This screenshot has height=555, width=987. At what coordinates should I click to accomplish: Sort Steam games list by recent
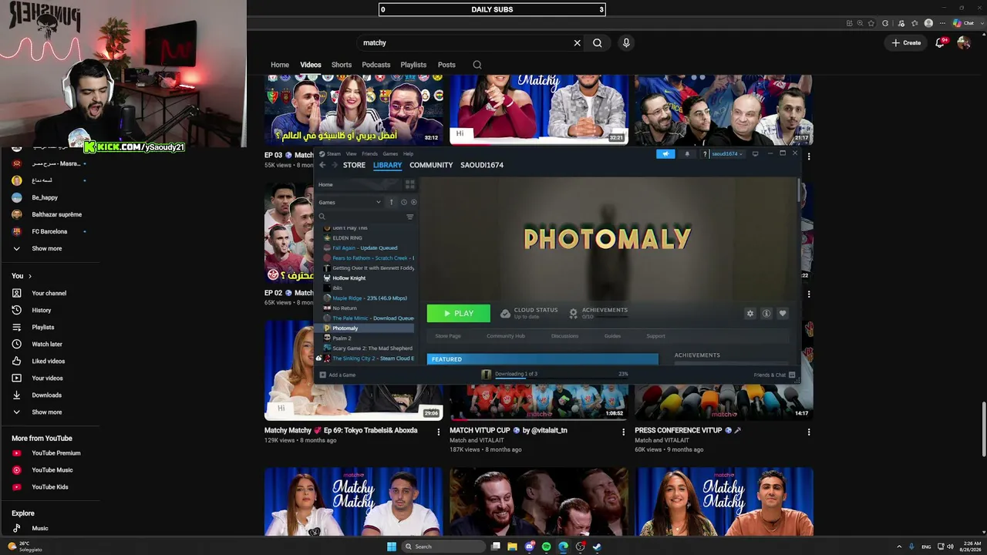[x=403, y=203]
